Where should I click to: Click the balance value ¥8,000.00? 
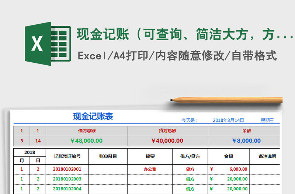[x=246, y=141]
